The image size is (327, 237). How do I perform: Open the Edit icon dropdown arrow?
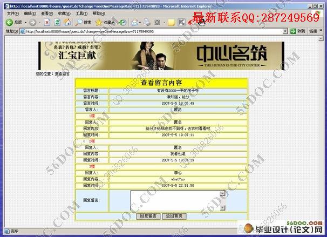[x=164, y=22]
